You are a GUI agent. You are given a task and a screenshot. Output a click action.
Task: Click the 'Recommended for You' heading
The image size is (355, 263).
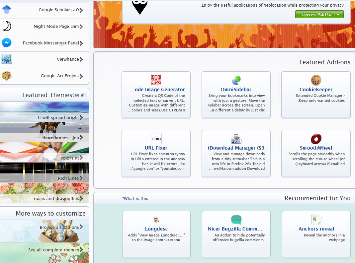(317, 198)
